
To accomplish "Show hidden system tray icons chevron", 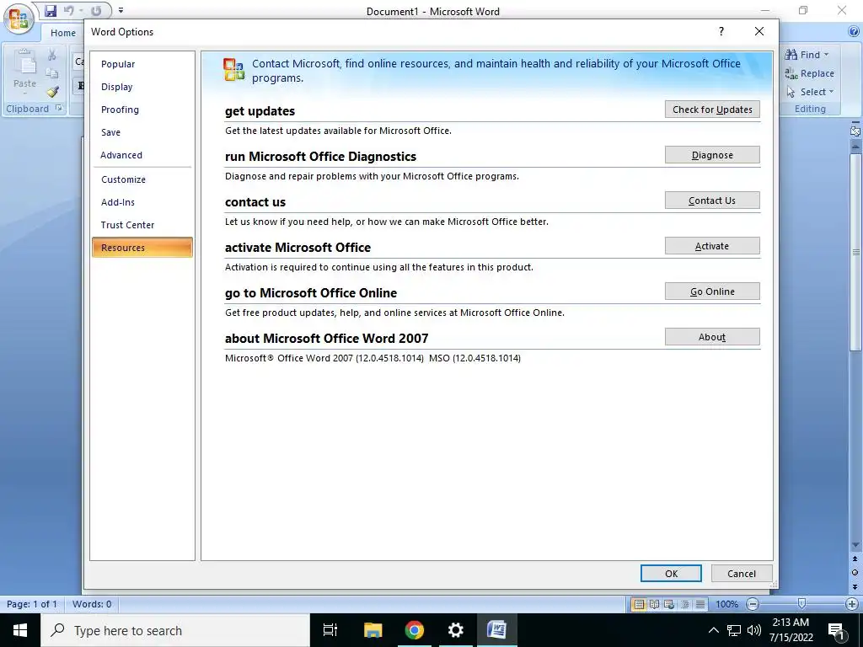I will tap(713, 630).
